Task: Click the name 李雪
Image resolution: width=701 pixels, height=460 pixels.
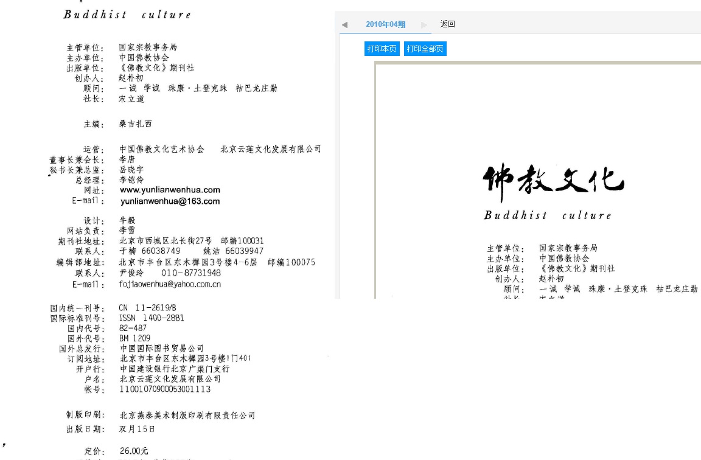Action: (127, 230)
